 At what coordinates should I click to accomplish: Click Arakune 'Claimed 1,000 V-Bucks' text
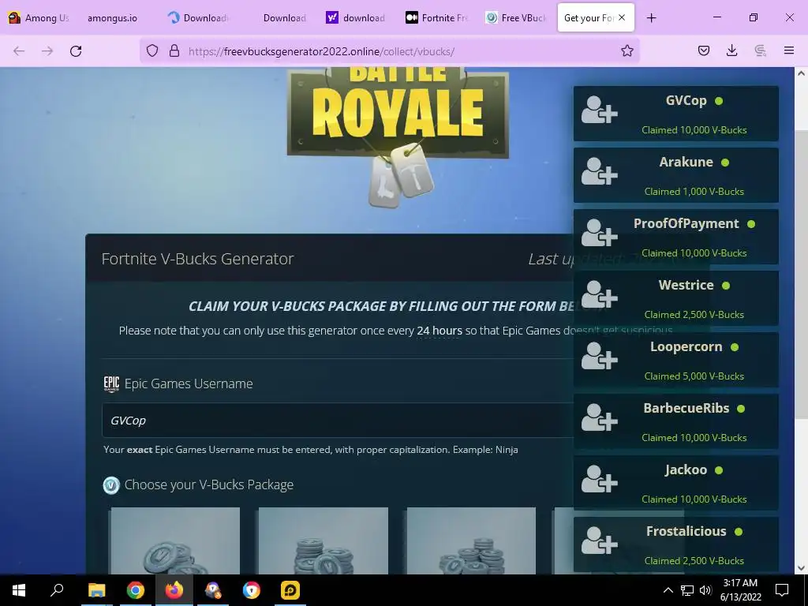694,192
